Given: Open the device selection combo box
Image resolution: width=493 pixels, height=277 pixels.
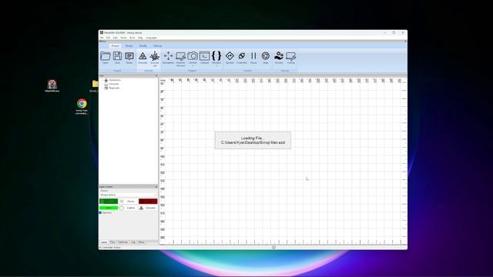Looking at the screenshot, I should tap(129, 195).
